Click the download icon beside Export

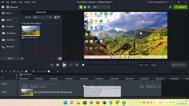(x=170, y=7)
